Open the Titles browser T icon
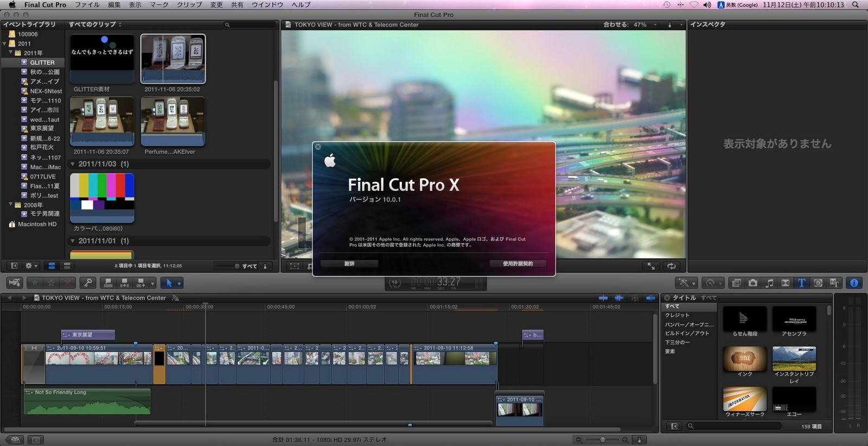Viewport: 868px width, 446px height. coord(801,283)
